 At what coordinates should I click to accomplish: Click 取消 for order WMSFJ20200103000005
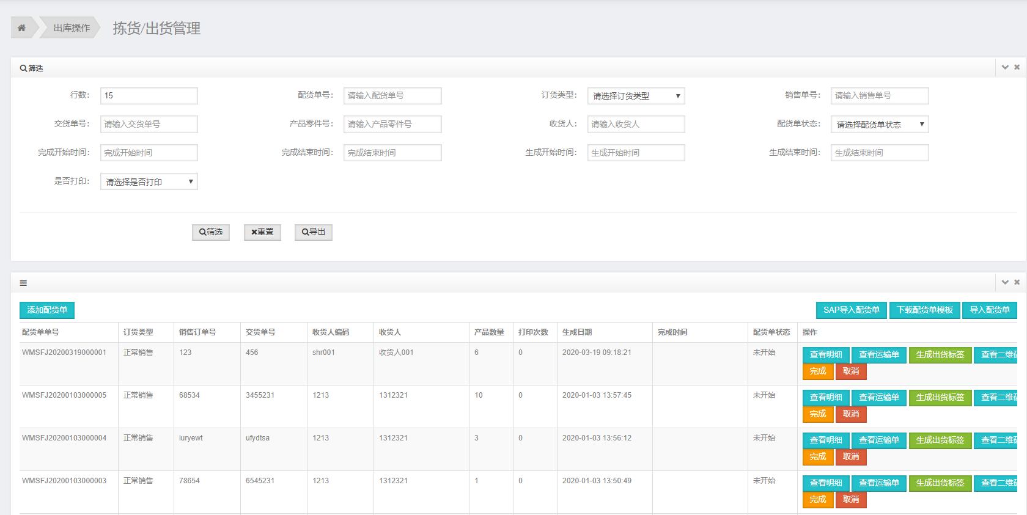click(x=851, y=414)
